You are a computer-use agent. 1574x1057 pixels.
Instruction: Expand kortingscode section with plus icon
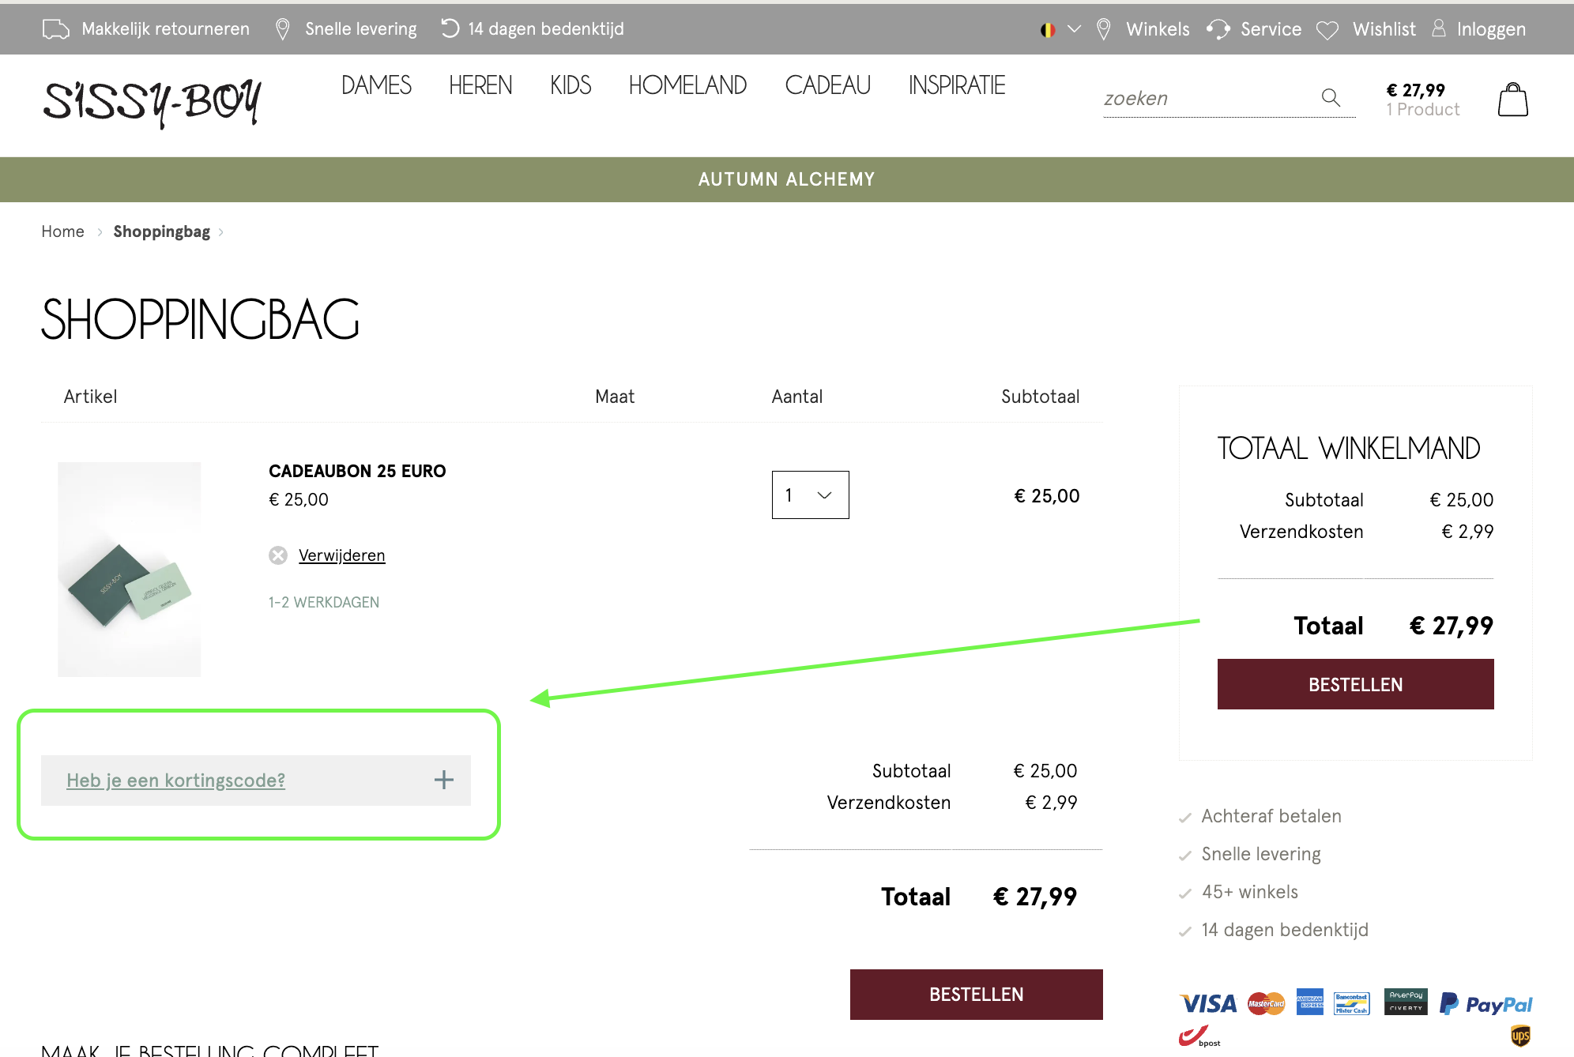(x=444, y=781)
